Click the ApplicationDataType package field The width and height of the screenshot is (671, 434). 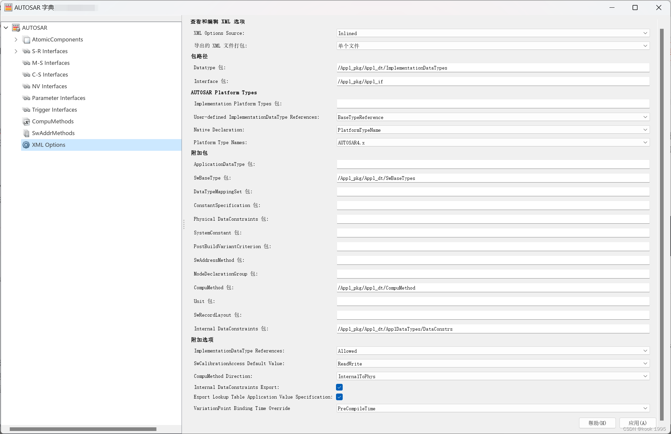pyautogui.click(x=493, y=164)
